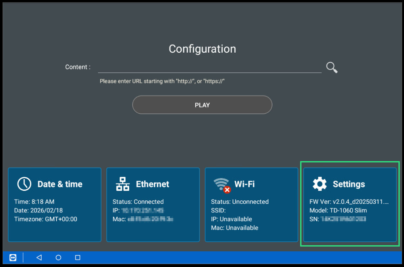
Task: Click the Wi-Fi Status: Unconnected text
Action: 240,202
